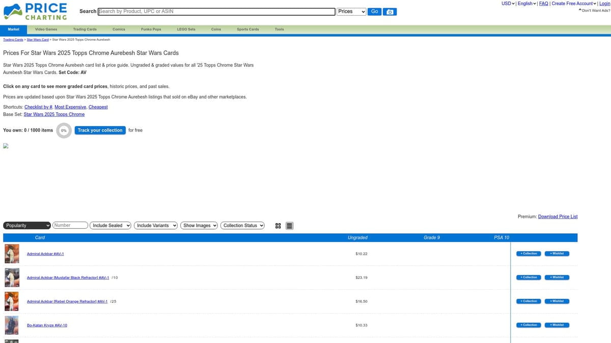Click Download Price List link
Image resolution: width=611 pixels, height=343 pixels.
click(558, 216)
